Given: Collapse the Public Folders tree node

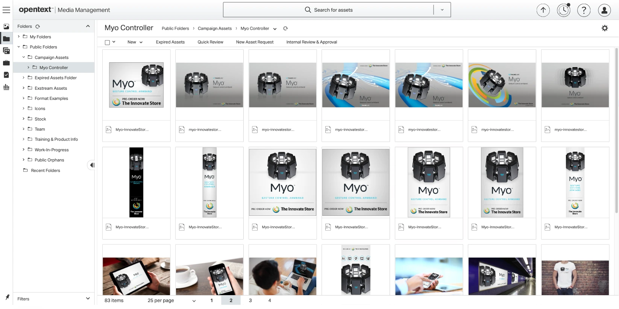Looking at the screenshot, I should point(19,47).
